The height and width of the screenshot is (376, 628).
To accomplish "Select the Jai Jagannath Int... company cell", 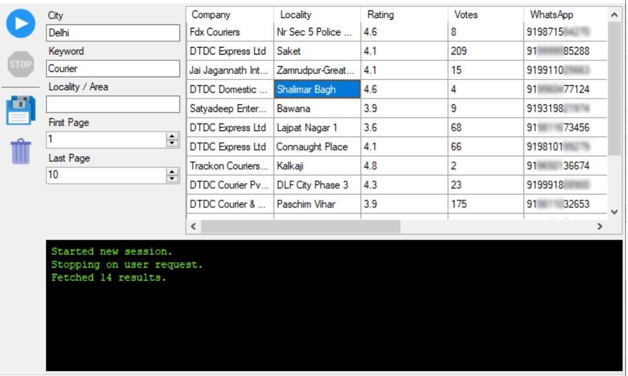I will click(230, 70).
